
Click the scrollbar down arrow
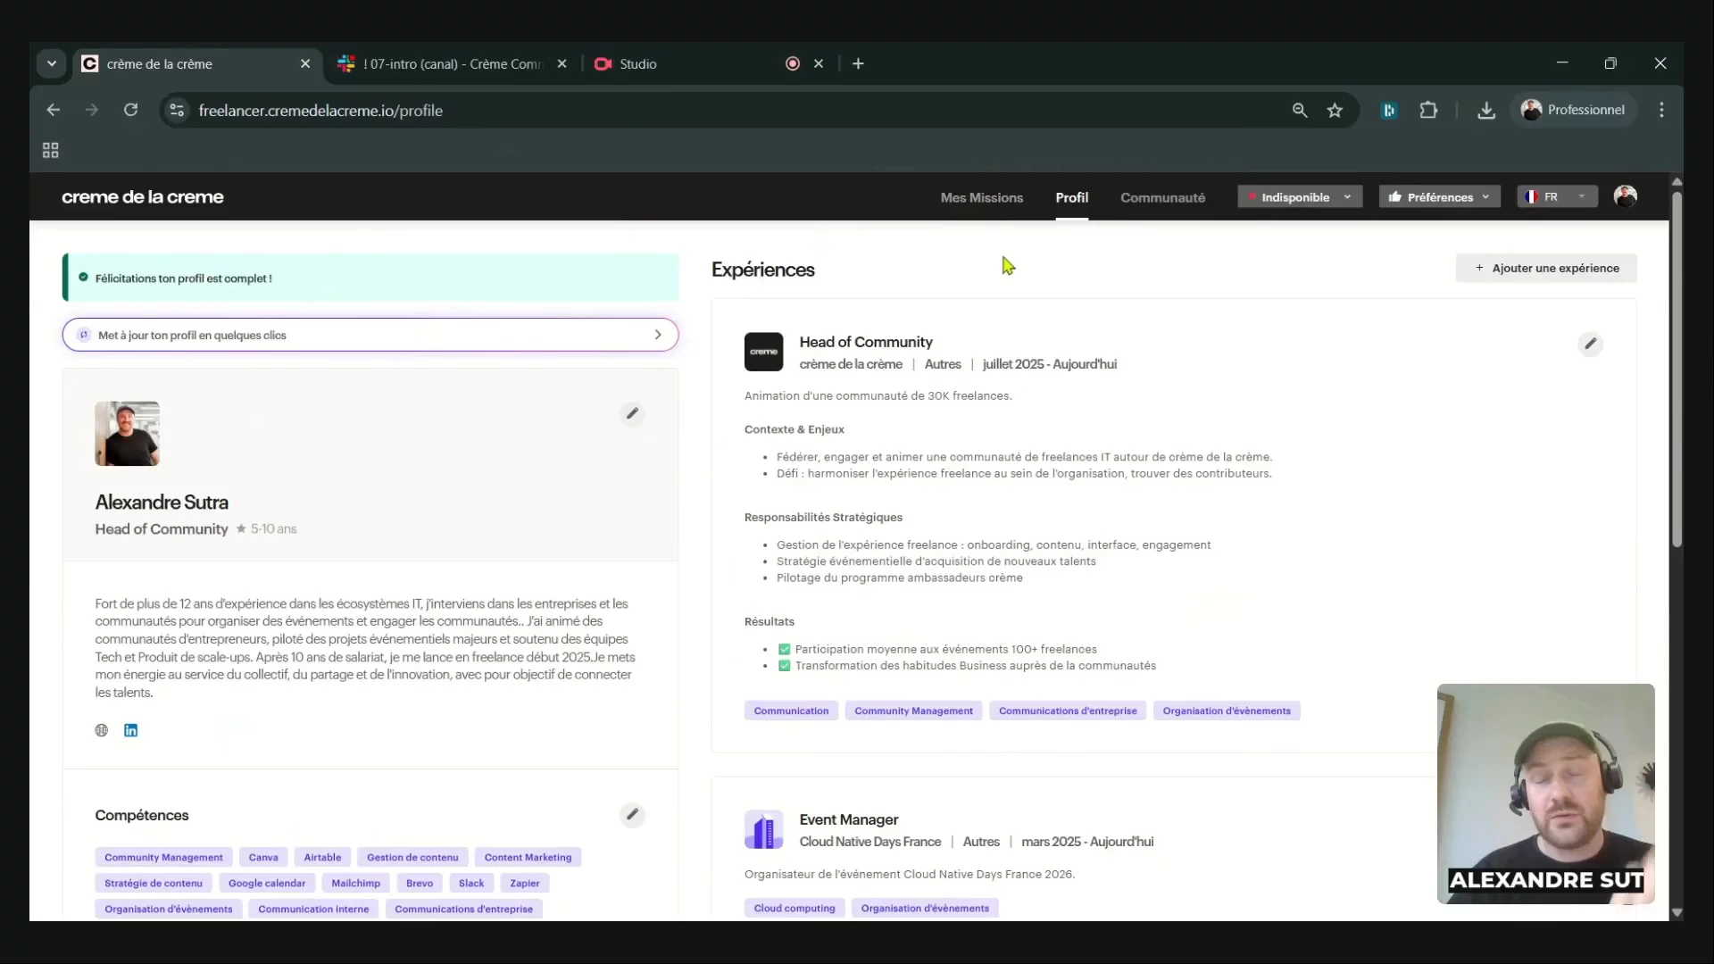click(1677, 912)
